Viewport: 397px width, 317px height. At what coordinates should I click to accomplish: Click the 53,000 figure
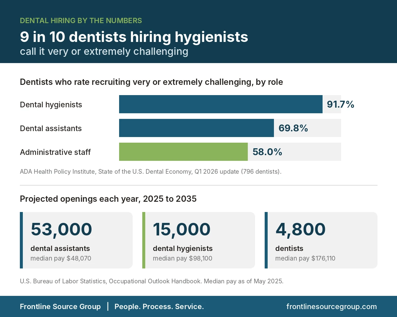tap(61, 229)
